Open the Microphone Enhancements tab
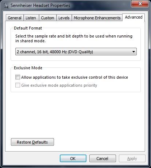Viewport: 151px width, 168px height. 97,18
